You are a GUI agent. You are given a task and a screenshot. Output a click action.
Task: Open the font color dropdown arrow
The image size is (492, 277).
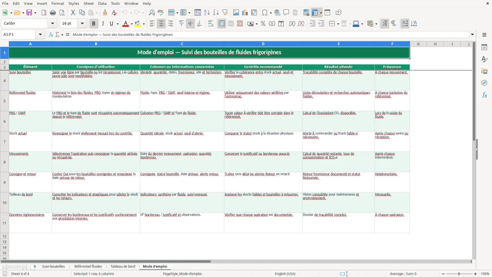click(x=132, y=24)
